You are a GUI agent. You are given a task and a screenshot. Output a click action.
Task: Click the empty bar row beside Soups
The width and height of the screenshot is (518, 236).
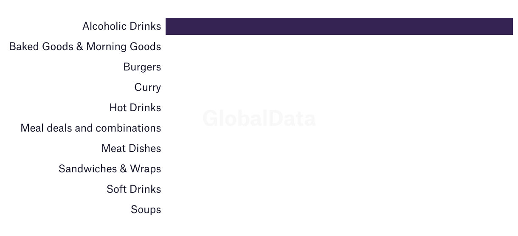pyautogui.click(x=339, y=210)
